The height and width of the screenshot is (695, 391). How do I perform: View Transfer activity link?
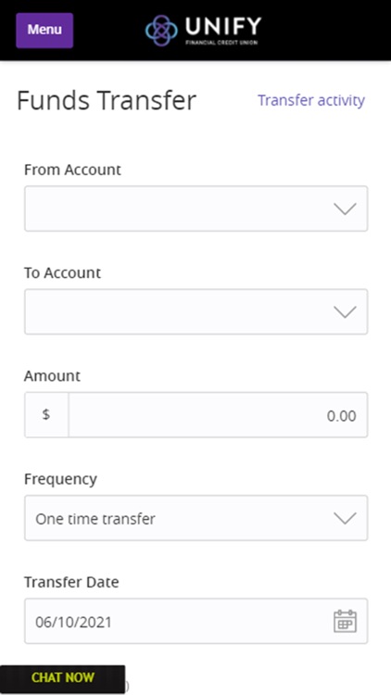311,100
